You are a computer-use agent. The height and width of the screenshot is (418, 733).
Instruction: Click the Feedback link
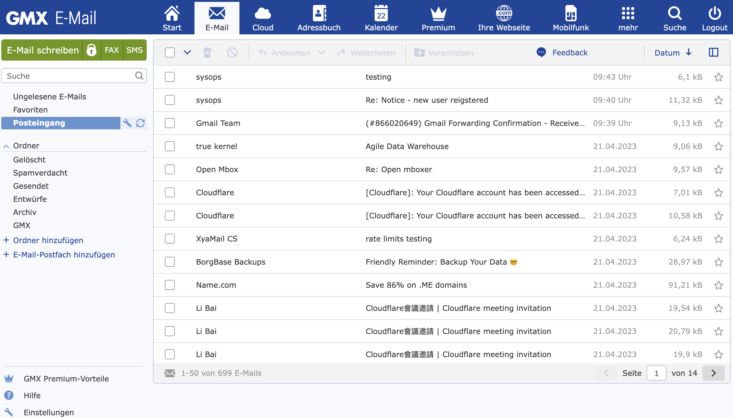pyautogui.click(x=562, y=52)
